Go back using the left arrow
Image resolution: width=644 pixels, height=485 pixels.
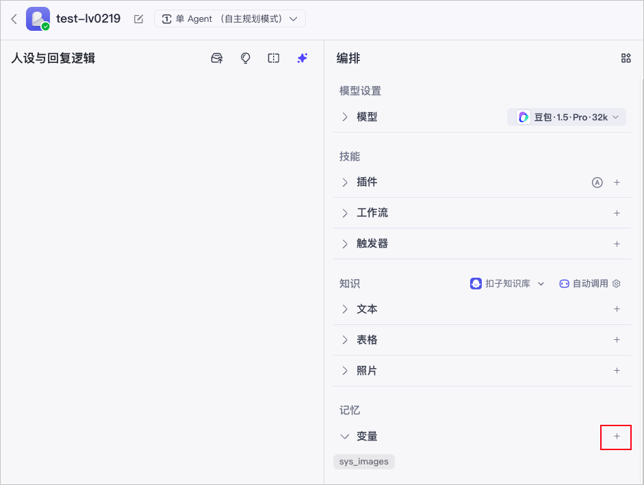(14, 19)
